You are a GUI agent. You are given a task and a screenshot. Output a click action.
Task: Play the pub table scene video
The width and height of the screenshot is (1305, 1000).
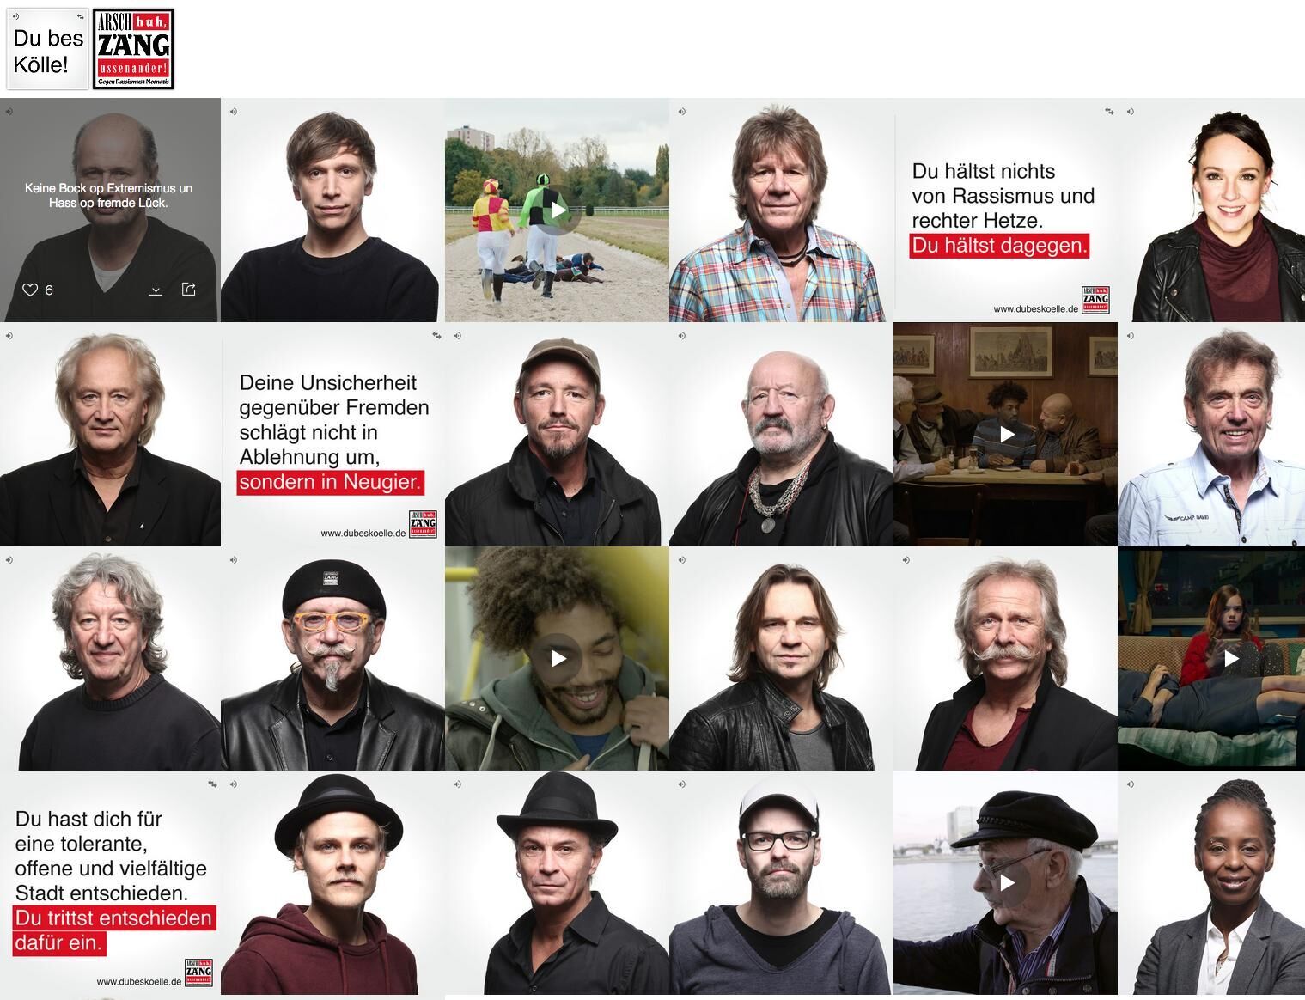(1006, 435)
